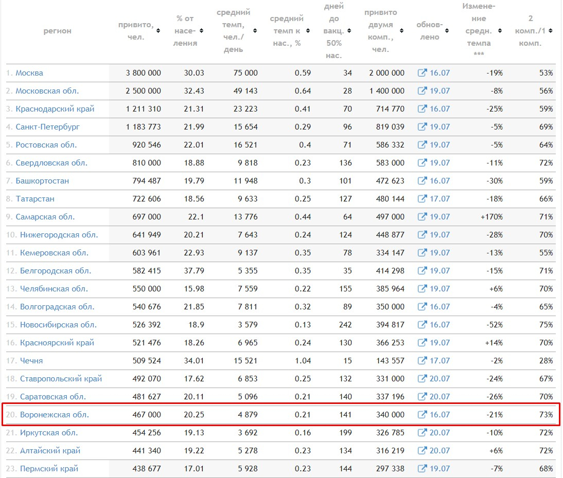
Task: Open the Краснодарский край region link
Action: (55, 109)
